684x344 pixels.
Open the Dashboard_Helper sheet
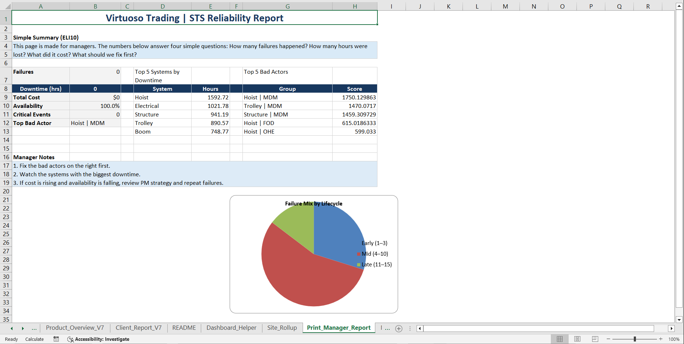click(231, 328)
